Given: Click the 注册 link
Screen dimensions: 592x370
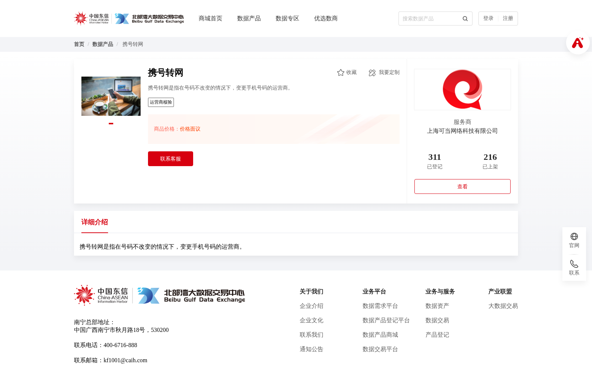Looking at the screenshot, I should (508, 18).
